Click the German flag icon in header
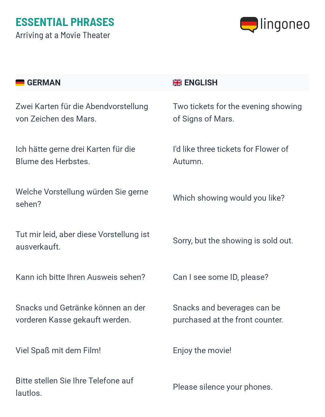Screen dimensions: 325x417 coord(20,83)
